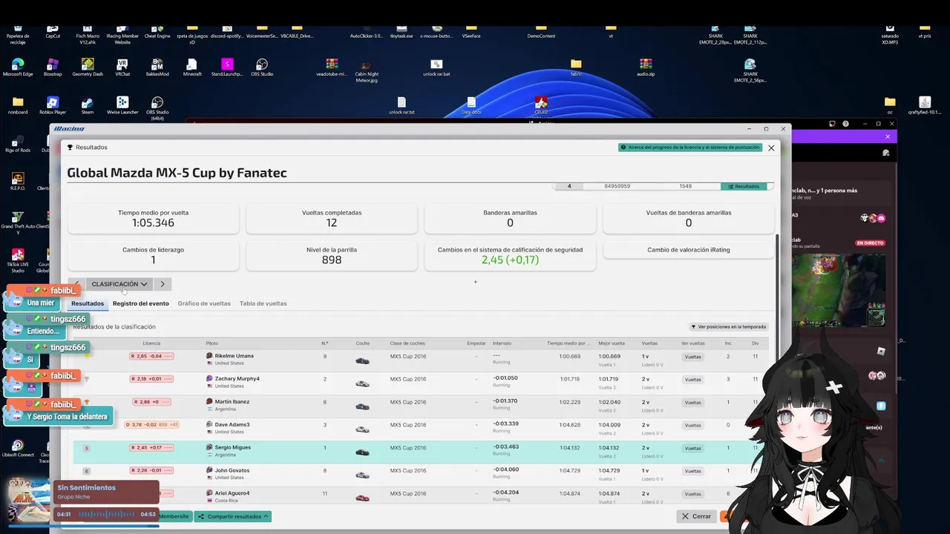
Task: Click Vueltas button for Sergio Migues
Action: click(692, 449)
